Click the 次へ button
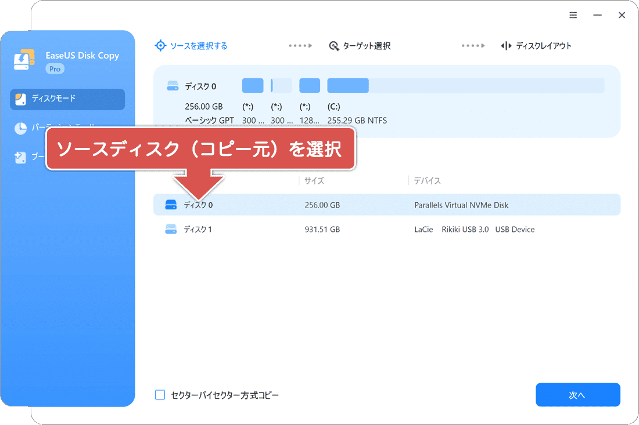The height and width of the screenshot is (425, 639). (578, 395)
